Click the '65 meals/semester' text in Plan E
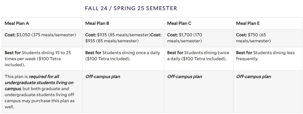This screenshot has height=114, width=303. point(253,38)
